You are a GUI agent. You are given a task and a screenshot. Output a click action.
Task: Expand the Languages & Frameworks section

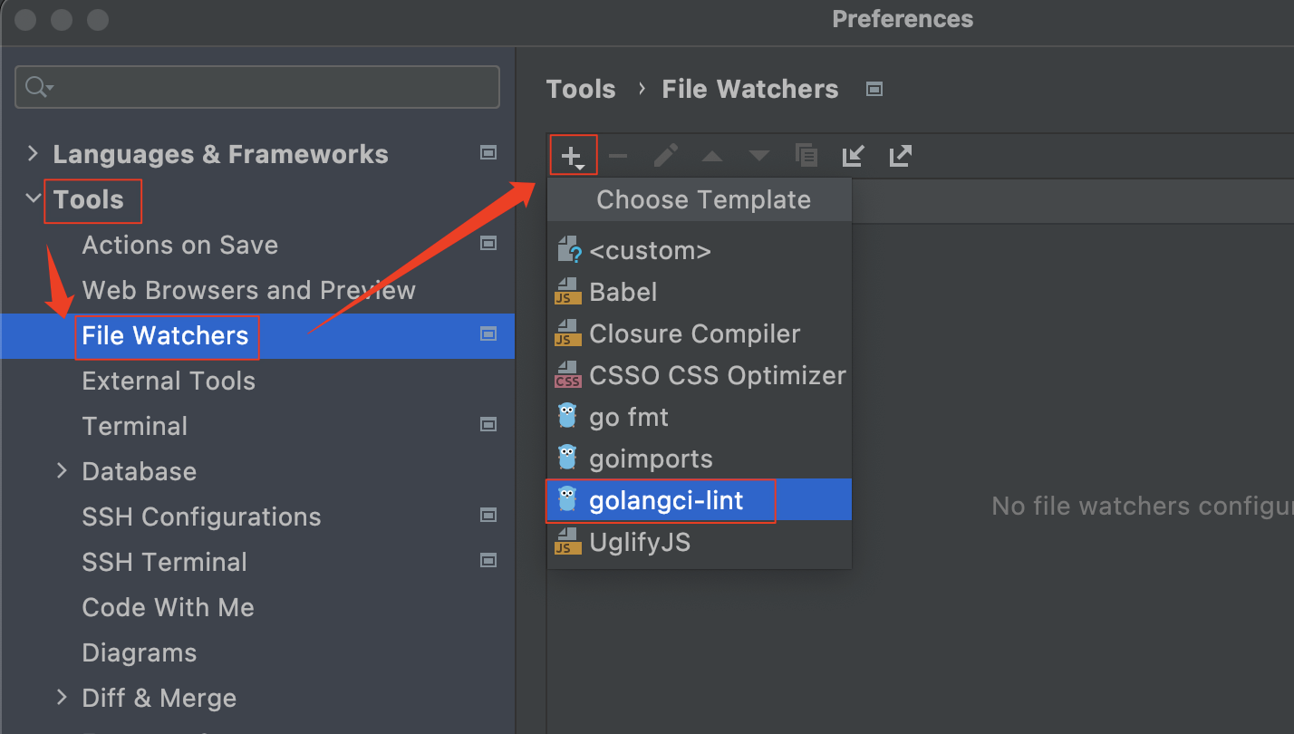[x=33, y=154]
